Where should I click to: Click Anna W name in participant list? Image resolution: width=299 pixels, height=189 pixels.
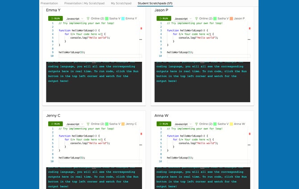(239, 124)
